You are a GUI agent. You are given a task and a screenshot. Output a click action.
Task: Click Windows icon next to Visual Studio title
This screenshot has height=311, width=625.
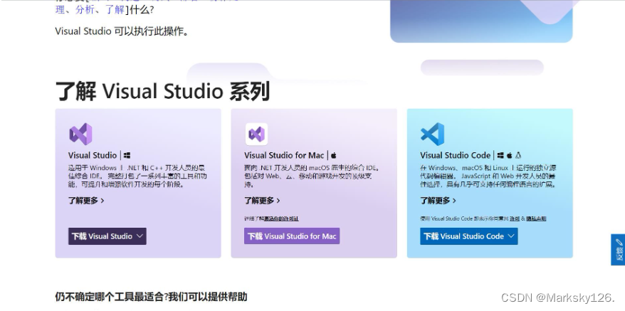click(127, 155)
